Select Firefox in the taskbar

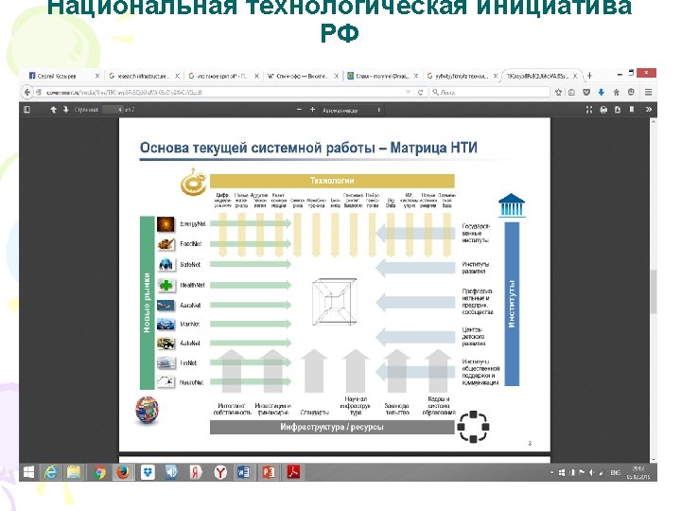pos(123,472)
